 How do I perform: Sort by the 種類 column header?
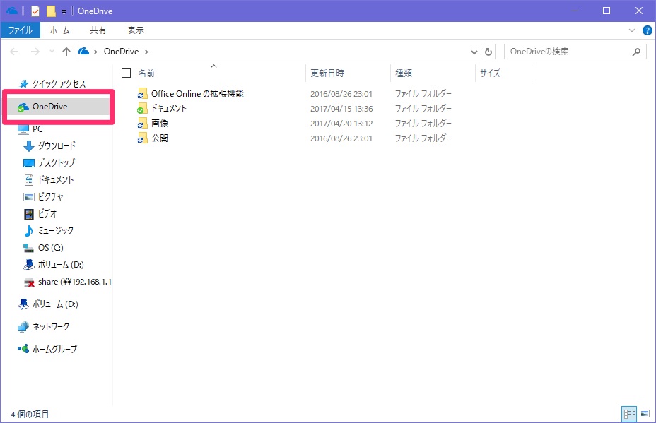(x=404, y=73)
